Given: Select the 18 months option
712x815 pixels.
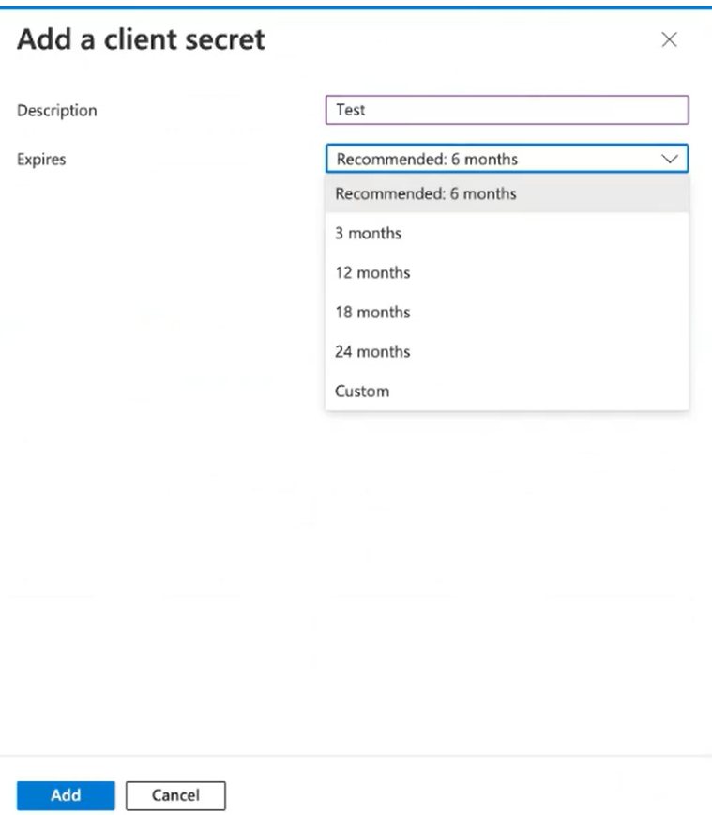Looking at the screenshot, I should 372,313.
